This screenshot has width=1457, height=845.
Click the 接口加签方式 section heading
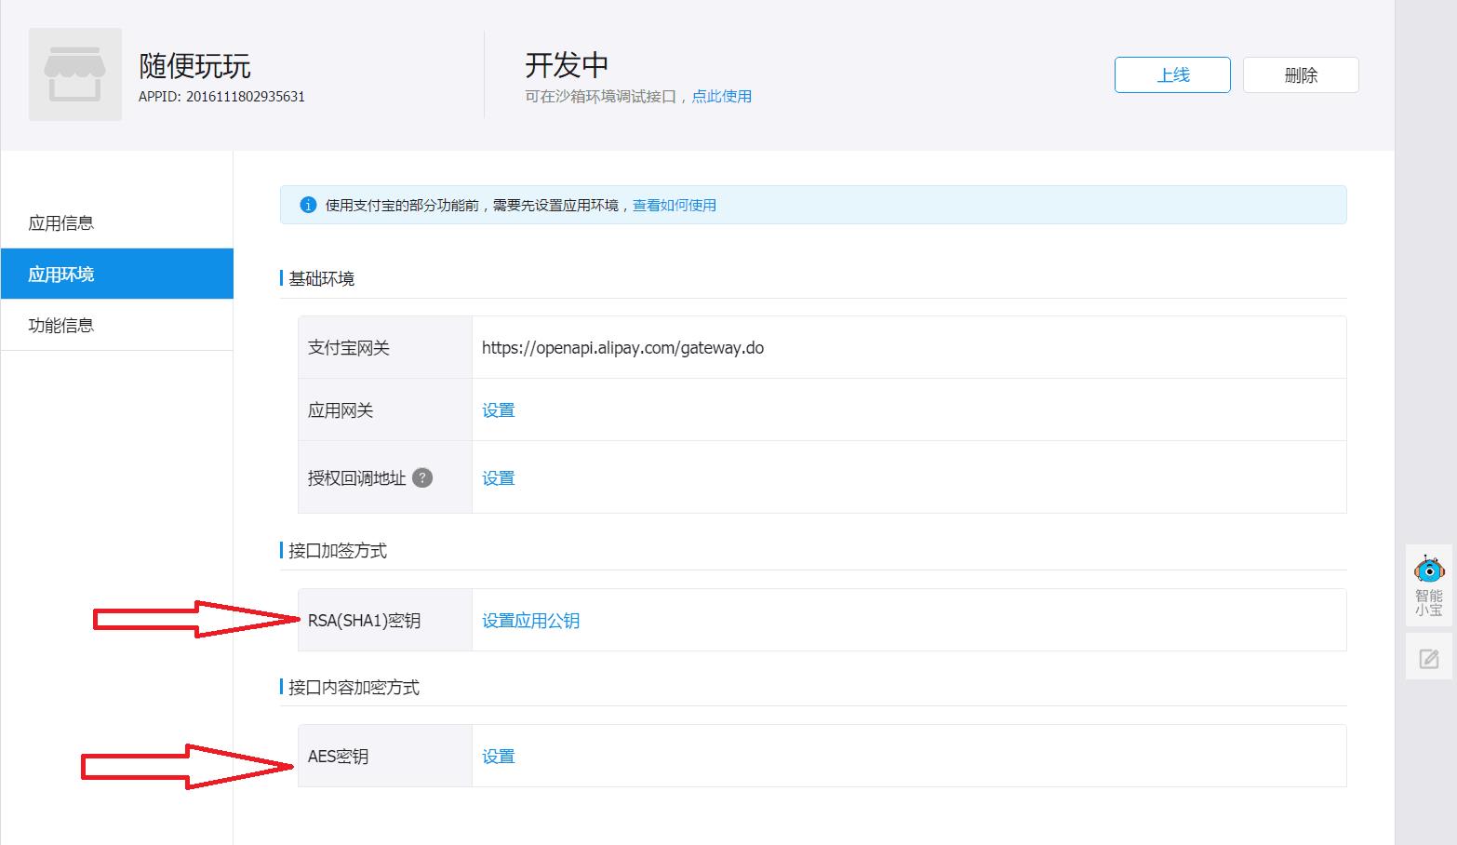click(338, 550)
